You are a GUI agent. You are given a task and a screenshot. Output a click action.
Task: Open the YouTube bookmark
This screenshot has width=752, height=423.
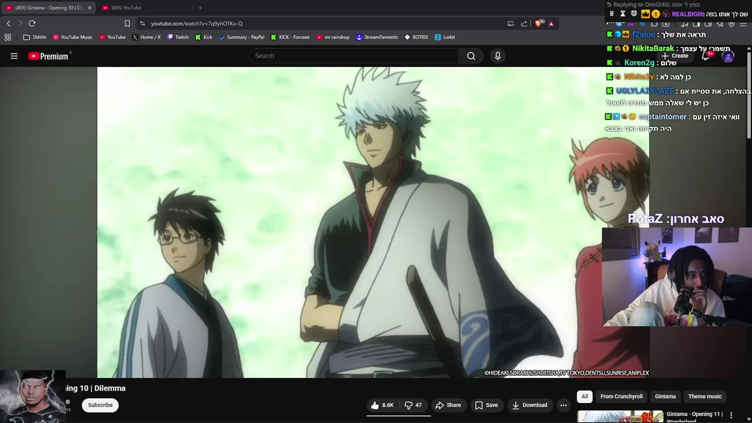tap(112, 37)
